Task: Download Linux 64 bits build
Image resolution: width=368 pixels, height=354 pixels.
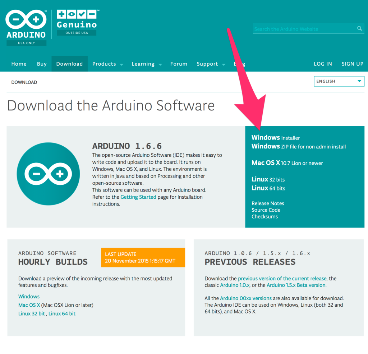Action: [268, 188]
